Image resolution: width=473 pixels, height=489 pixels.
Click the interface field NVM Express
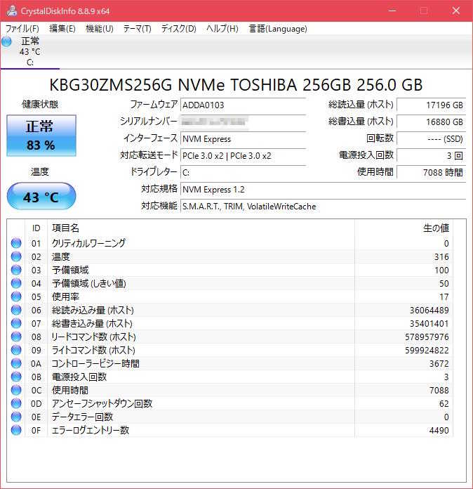(x=243, y=139)
